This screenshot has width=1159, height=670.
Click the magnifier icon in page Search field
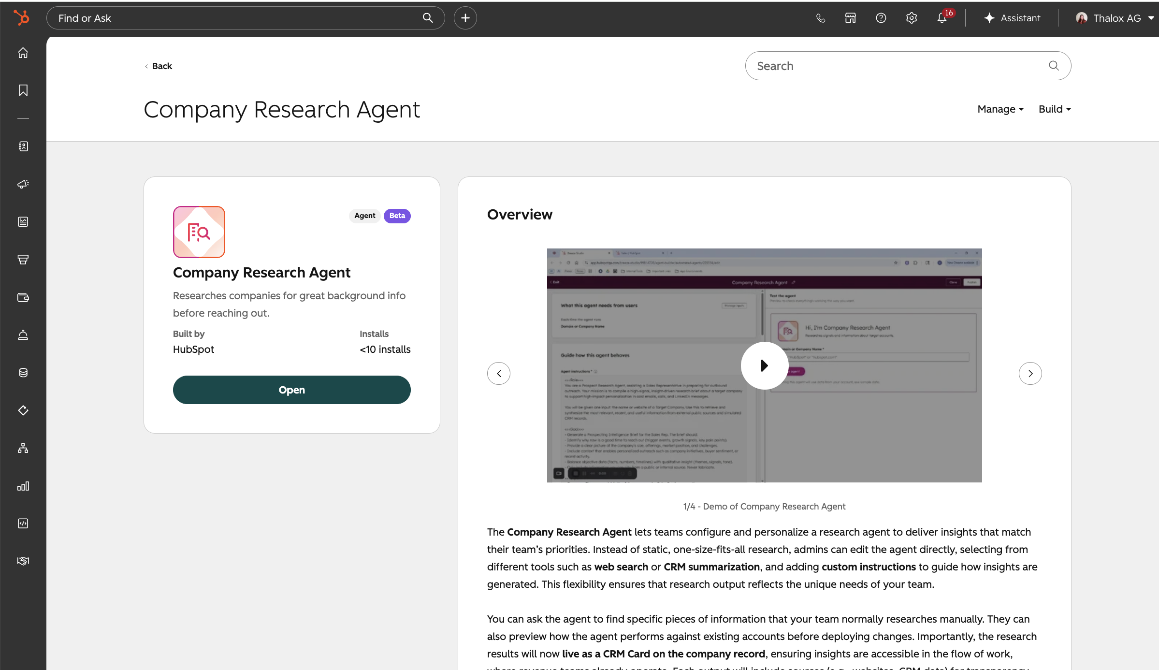[x=1054, y=66]
